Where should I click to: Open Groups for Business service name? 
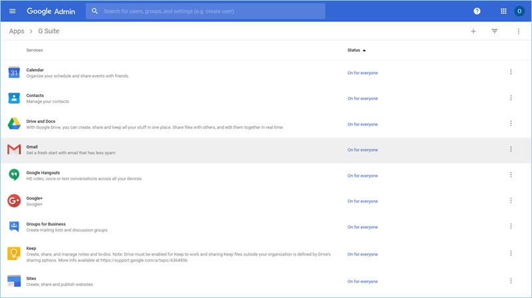[x=46, y=224]
